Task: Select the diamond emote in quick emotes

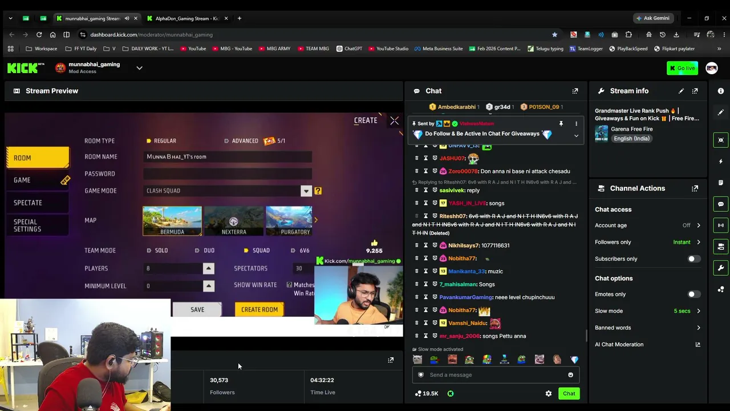Action: [574, 360]
